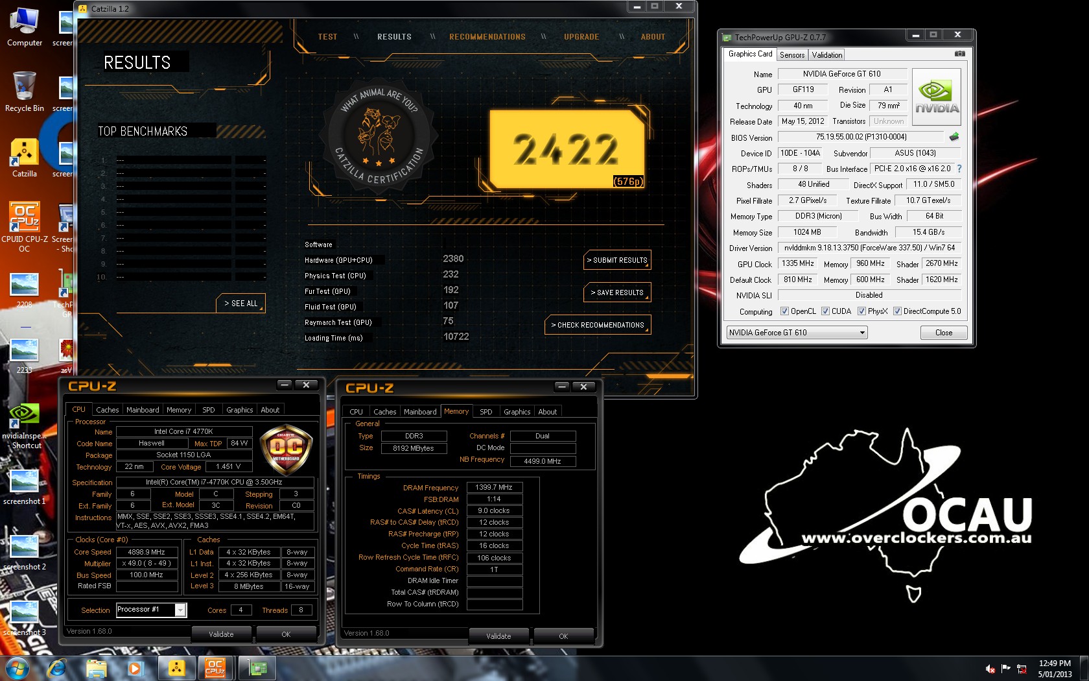The width and height of the screenshot is (1089, 681).
Task: Open Internet Explorer from taskbar
Action: (x=57, y=668)
